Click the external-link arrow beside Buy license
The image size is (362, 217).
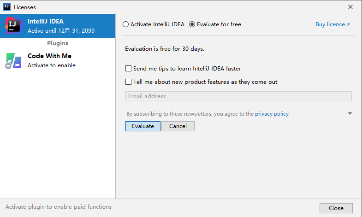(x=348, y=24)
